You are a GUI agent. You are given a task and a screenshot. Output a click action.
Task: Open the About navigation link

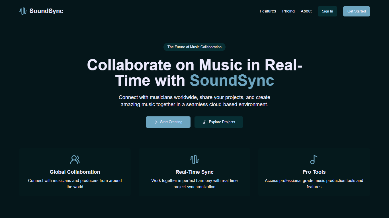pyautogui.click(x=306, y=11)
